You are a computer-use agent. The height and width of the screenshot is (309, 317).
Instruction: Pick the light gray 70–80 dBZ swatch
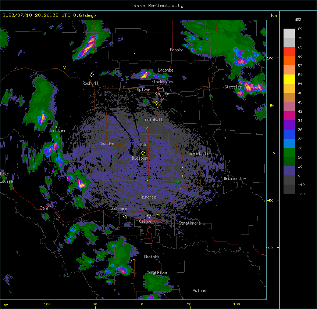click(x=289, y=33)
